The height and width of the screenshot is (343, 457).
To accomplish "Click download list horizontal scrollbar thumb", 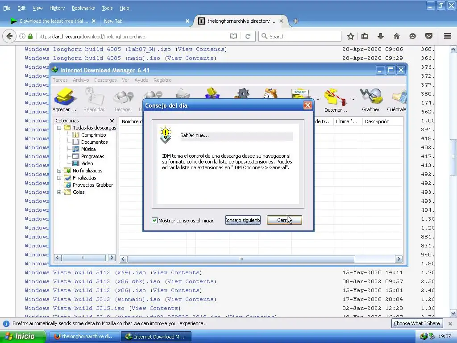I will [x=241, y=259].
